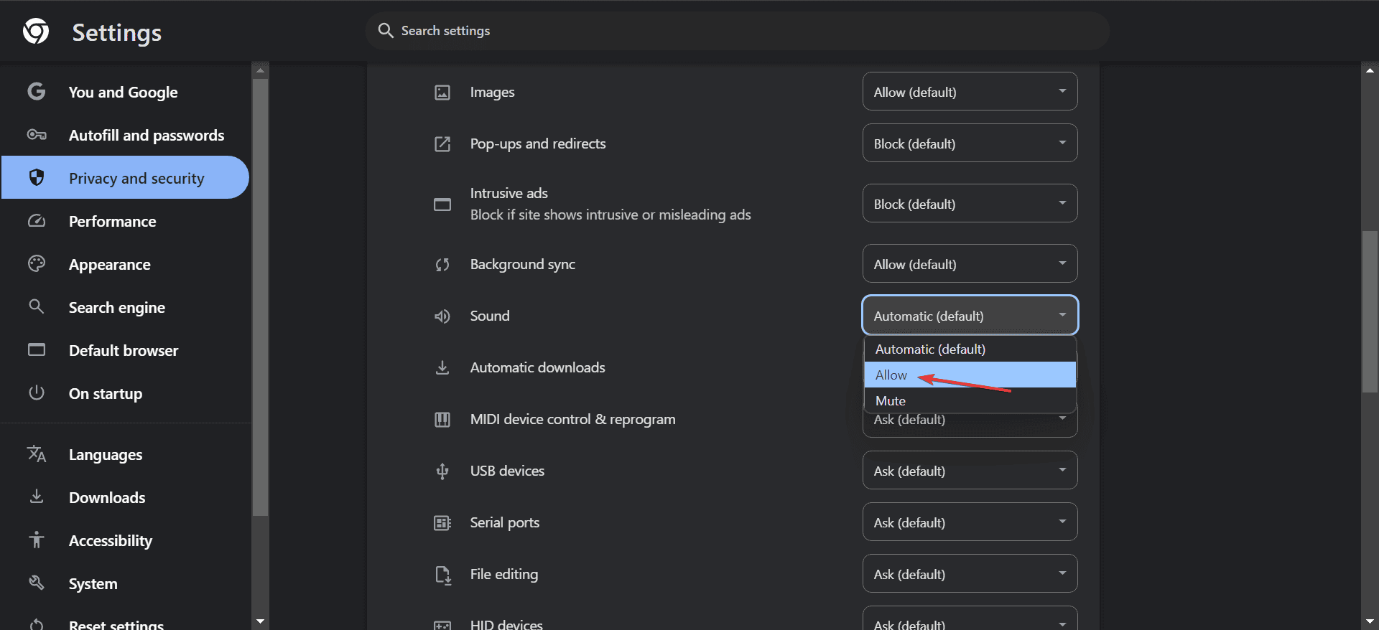Click the Google G icon in sidebar
This screenshot has height=630, width=1379.
click(x=37, y=91)
